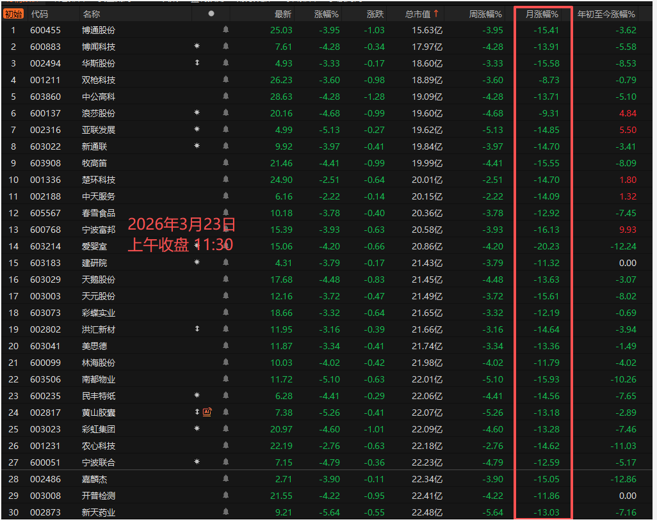Click the bell icon for 天鹅股份

pyautogui.click(x=226, y=279)
